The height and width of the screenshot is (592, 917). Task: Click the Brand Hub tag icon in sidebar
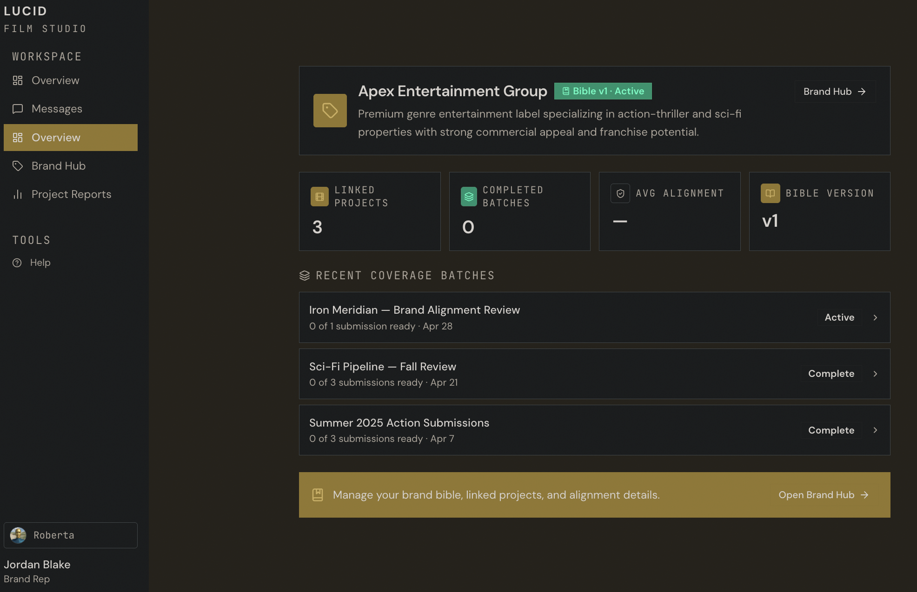click(x=18, y=166)
